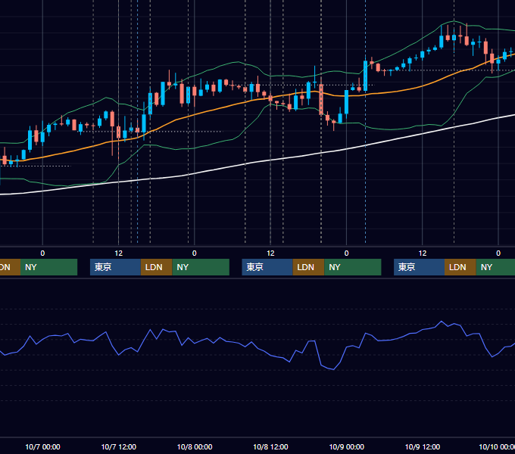The width and height of the screenshot is (515, 454).
Task: Click the hour label 0 above 10/7 00:00
Action: [42, 253]
